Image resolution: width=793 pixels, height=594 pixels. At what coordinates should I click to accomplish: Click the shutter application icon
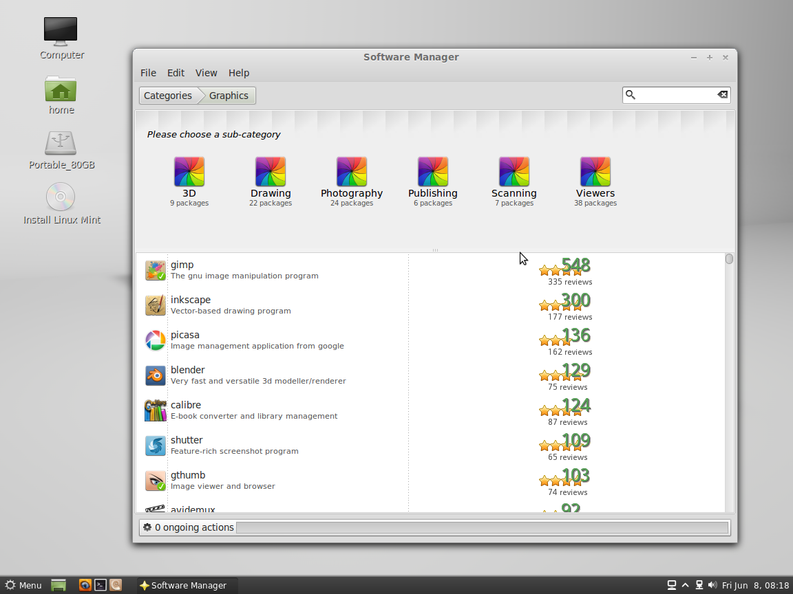tap(156, 445)
